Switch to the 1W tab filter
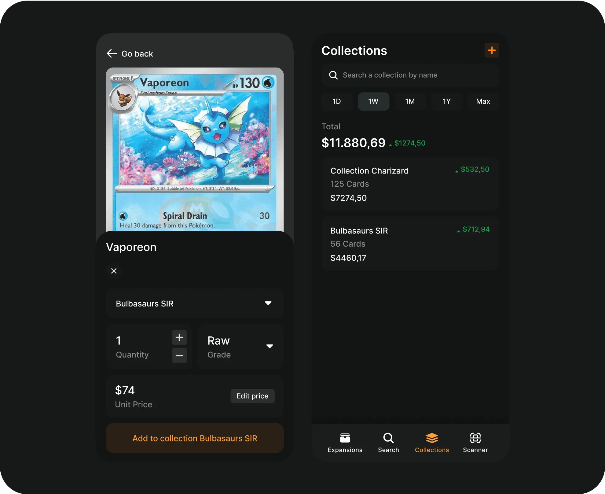 click(373, 101)
